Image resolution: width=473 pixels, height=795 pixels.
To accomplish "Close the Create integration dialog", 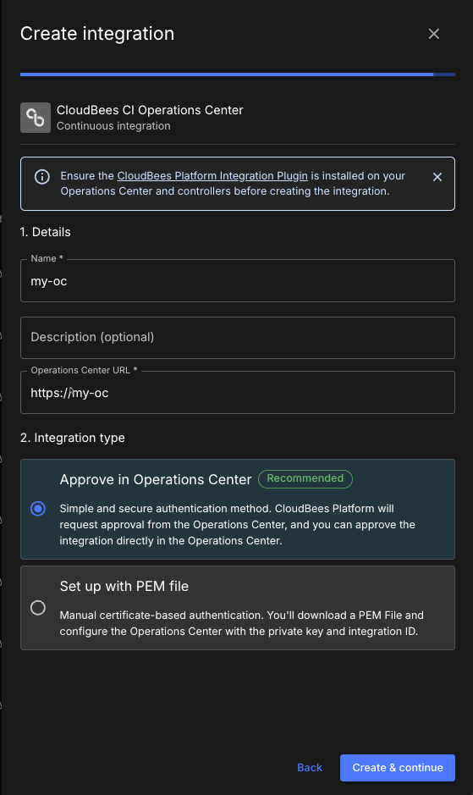I will [x=433, y=34].
